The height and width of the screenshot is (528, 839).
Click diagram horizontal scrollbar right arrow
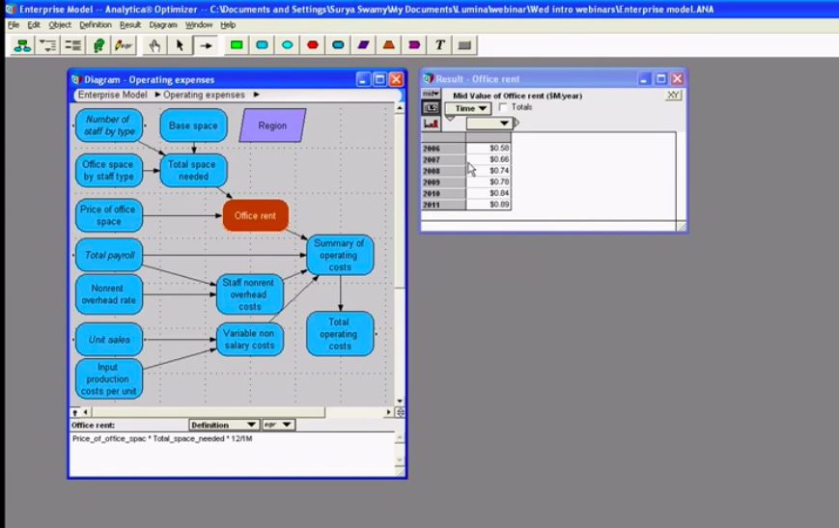coord(389,412)
